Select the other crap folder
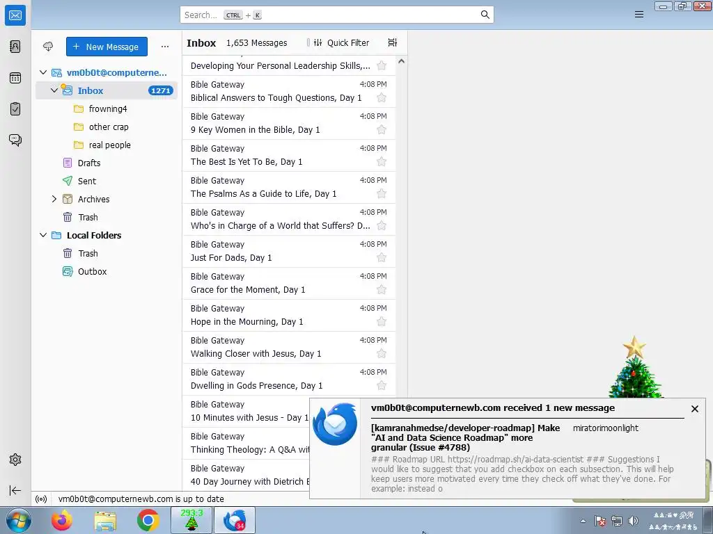 pyautogui.click(x=107, y=127)
